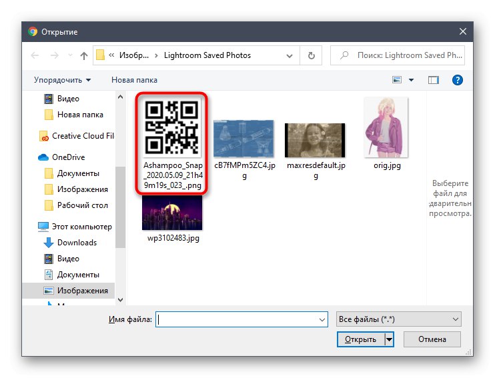Select the Изобр... breadcrumb in the path

(x=134, y=55)
